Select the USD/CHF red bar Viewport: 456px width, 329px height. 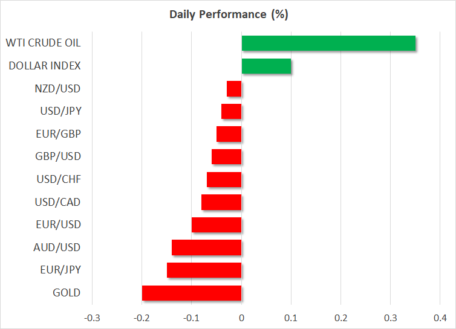pyautogui.click(x=224, y=179)
